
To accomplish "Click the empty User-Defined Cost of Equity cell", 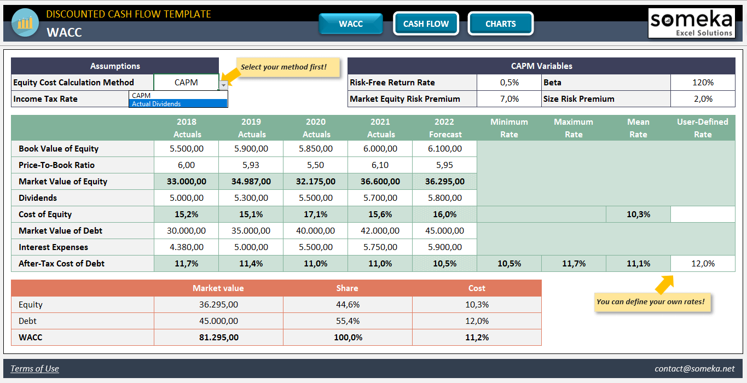I will tap(703, 214).
